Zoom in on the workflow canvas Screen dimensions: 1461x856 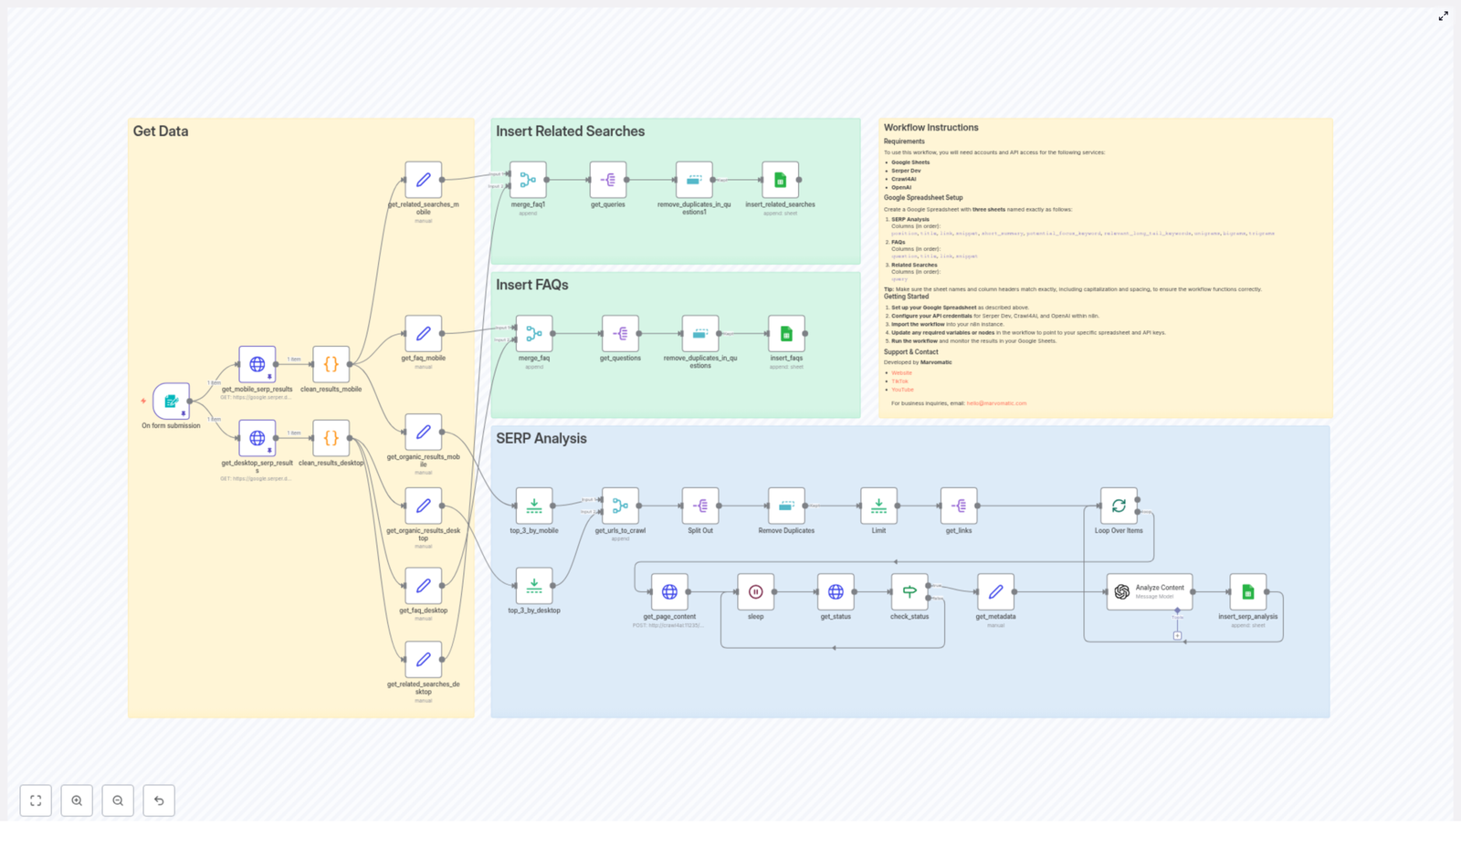click(77, 800)
